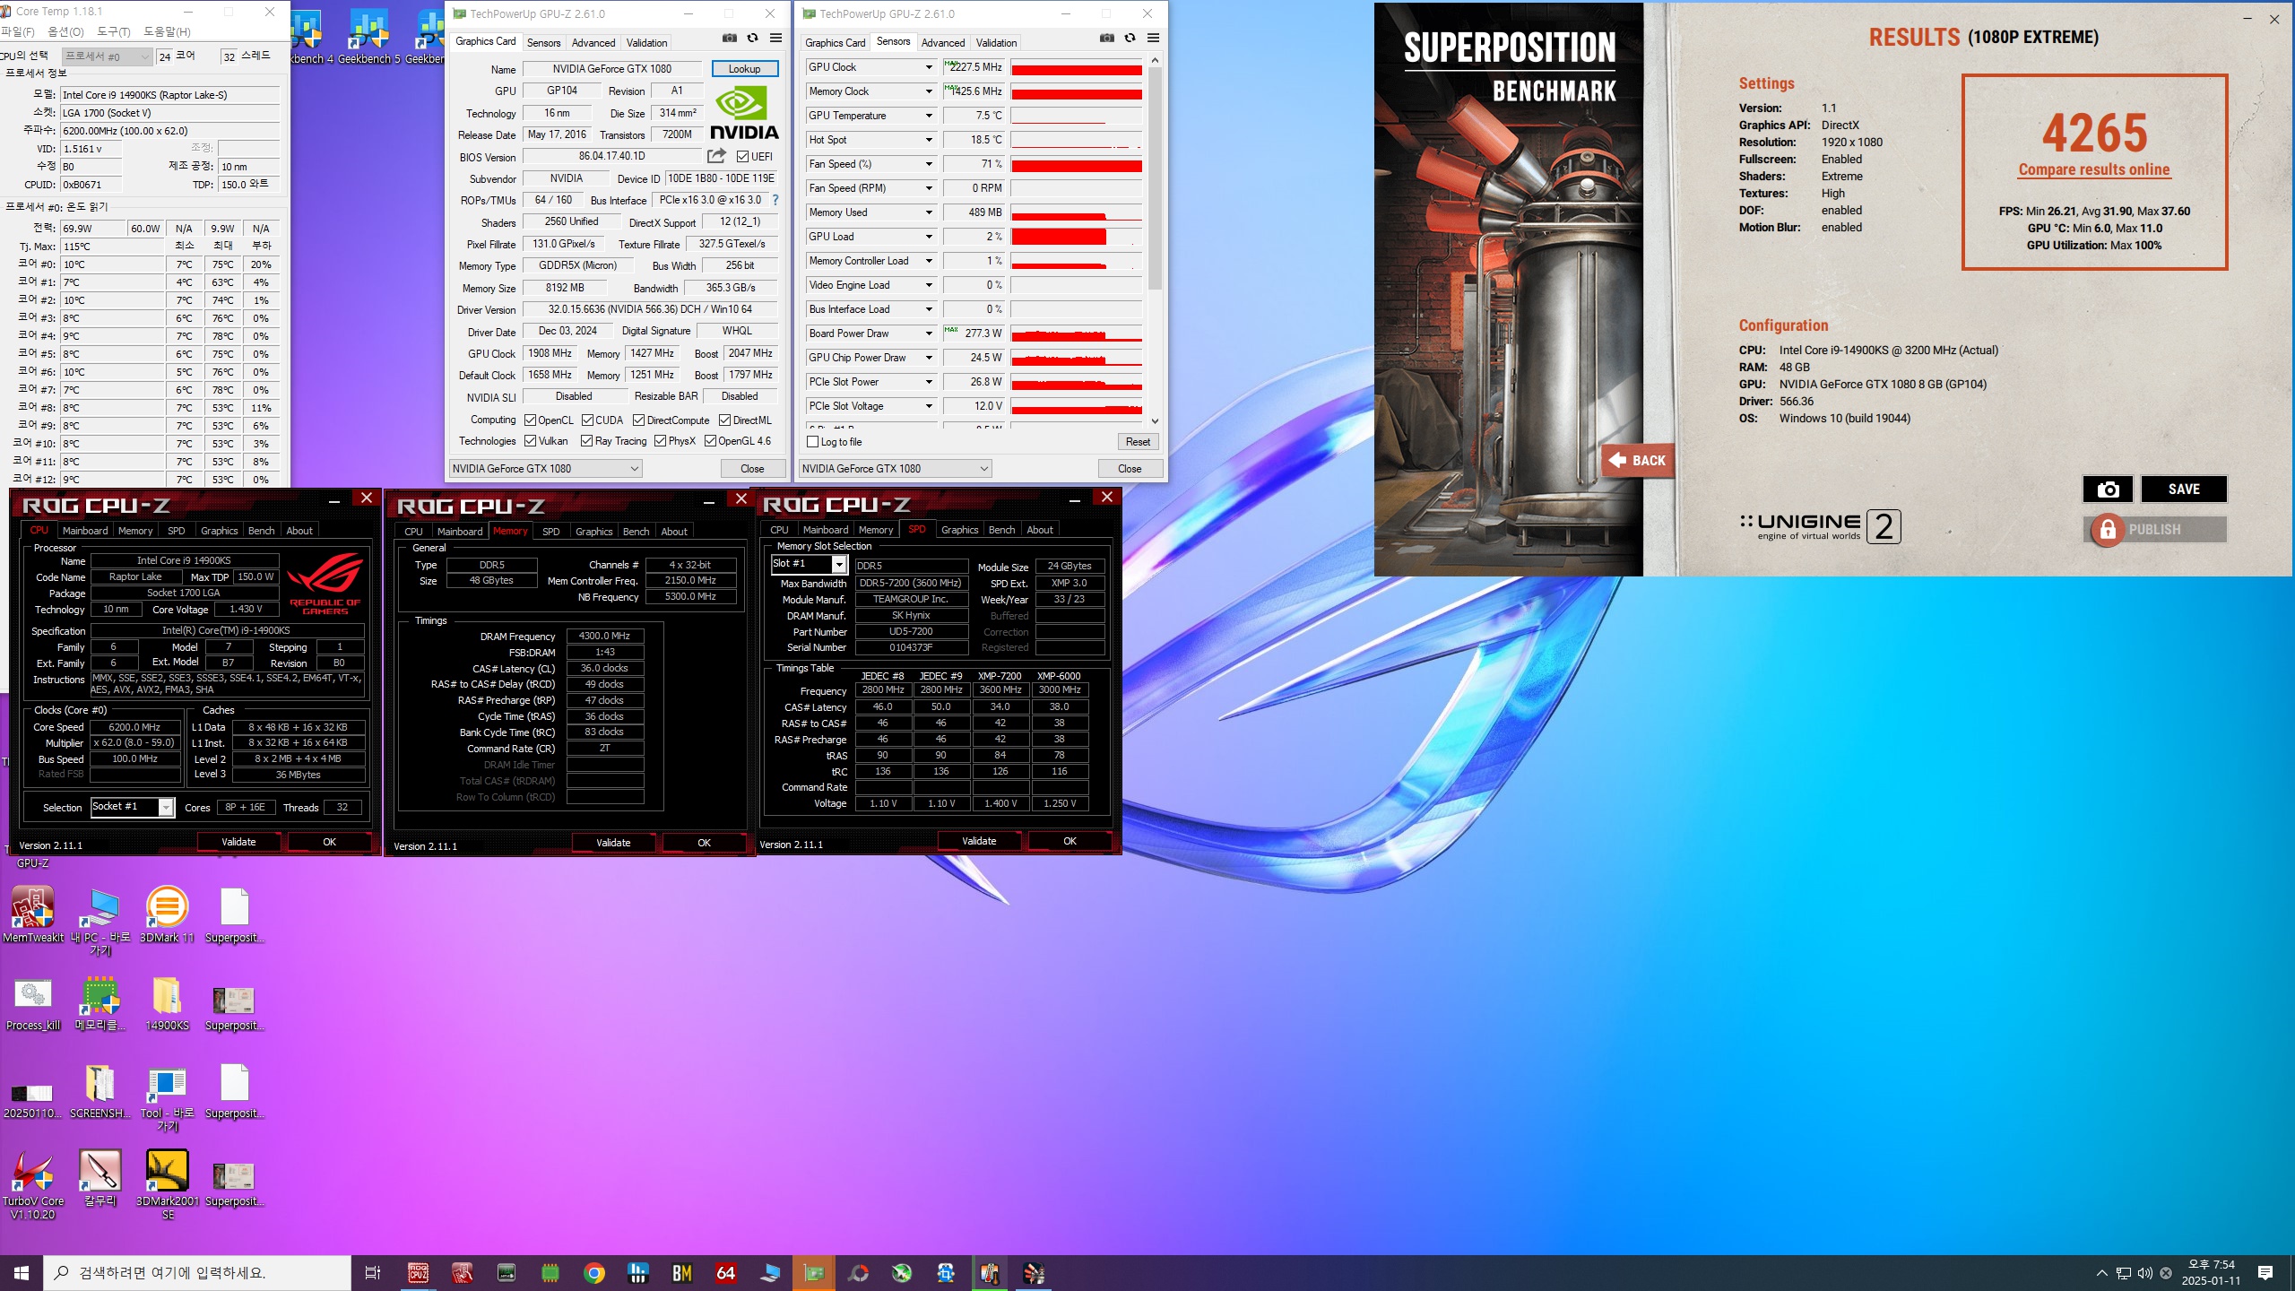Click Compare results online link

pos(2094,169)
